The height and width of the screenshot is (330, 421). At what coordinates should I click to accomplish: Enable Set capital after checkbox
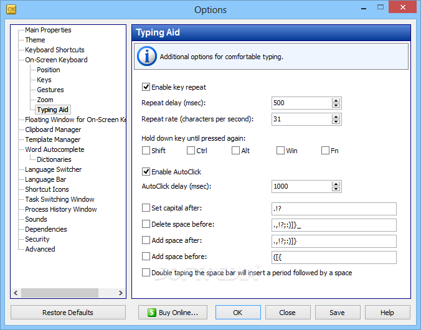click(x=146, y=208)
